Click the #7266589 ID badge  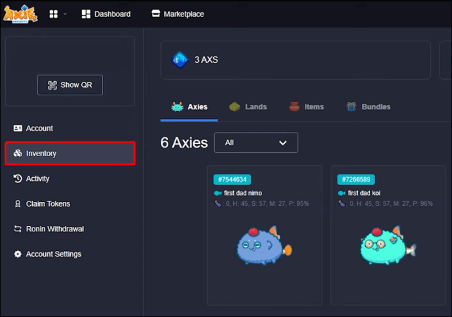(x=356, y=180)
